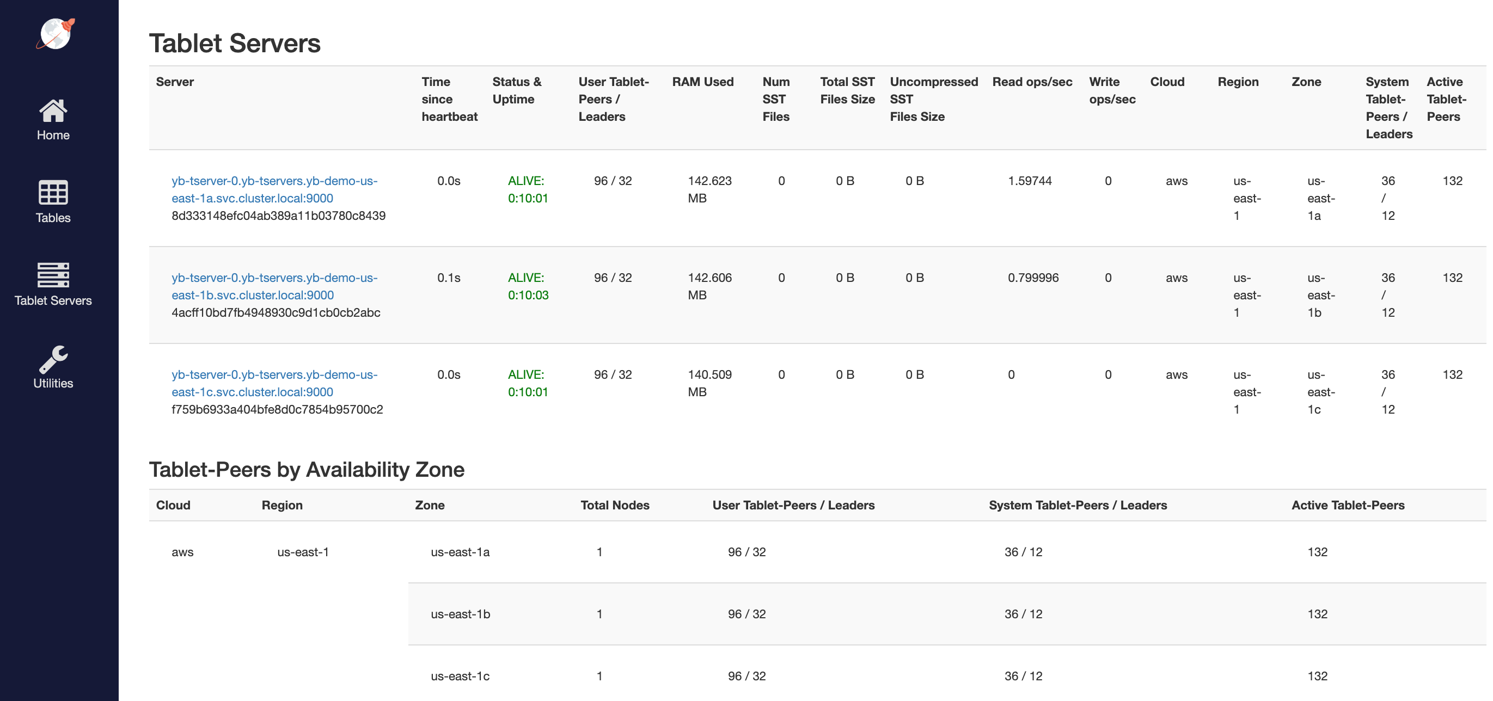The height and width of the screenshot is (701, 1493).
Task: Go to Tables in sidebar
Action: 53,218
